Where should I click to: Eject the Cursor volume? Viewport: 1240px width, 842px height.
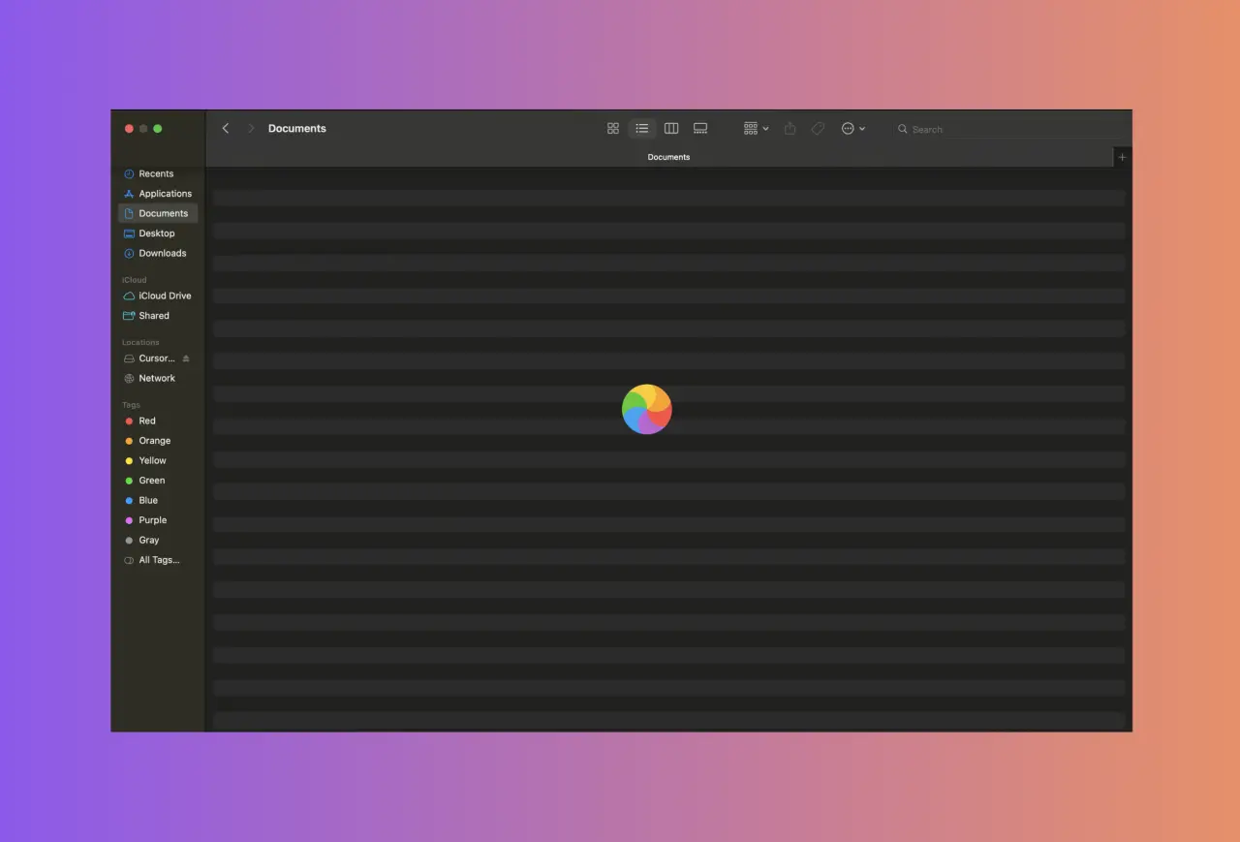[x=186, y=359]
